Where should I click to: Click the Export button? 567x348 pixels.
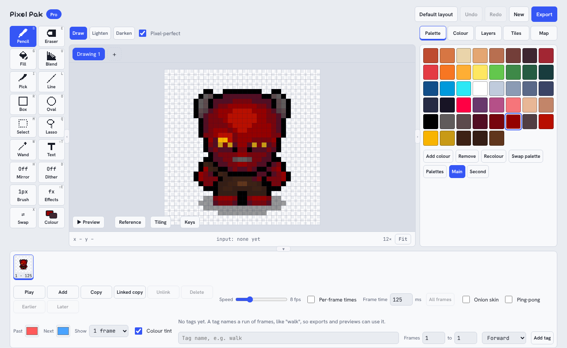[544, 14]
